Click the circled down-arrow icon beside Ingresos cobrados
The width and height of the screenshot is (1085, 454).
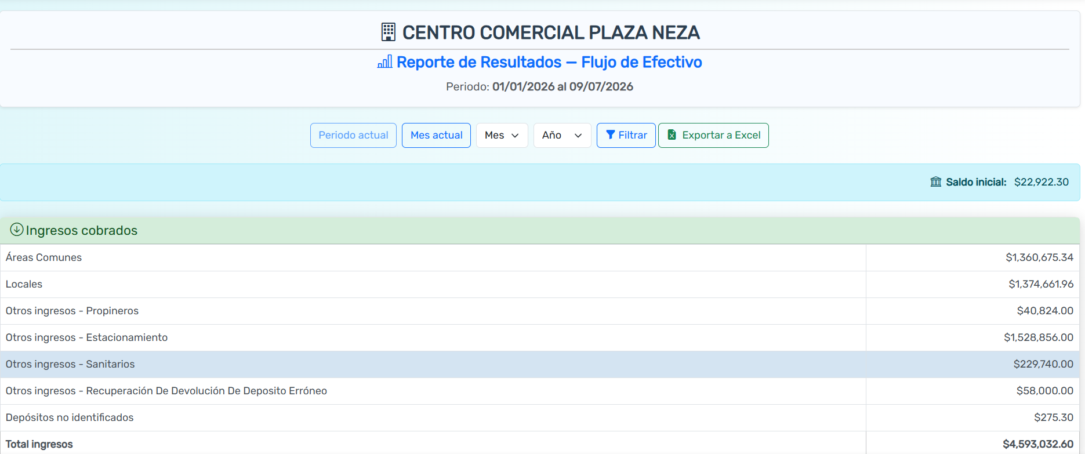pos(17,230)
